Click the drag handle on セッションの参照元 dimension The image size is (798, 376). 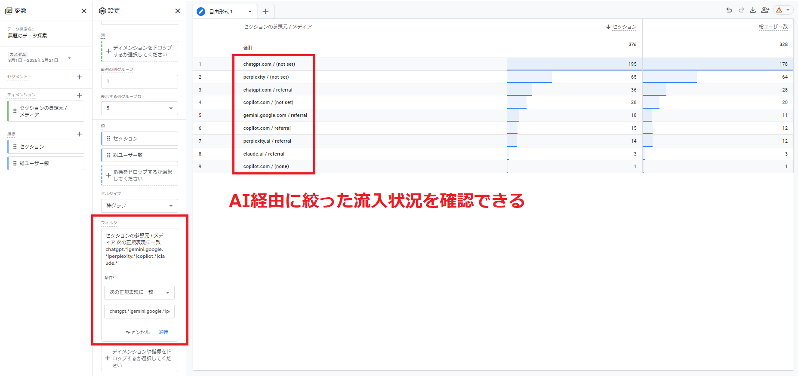tap(15, 111)
